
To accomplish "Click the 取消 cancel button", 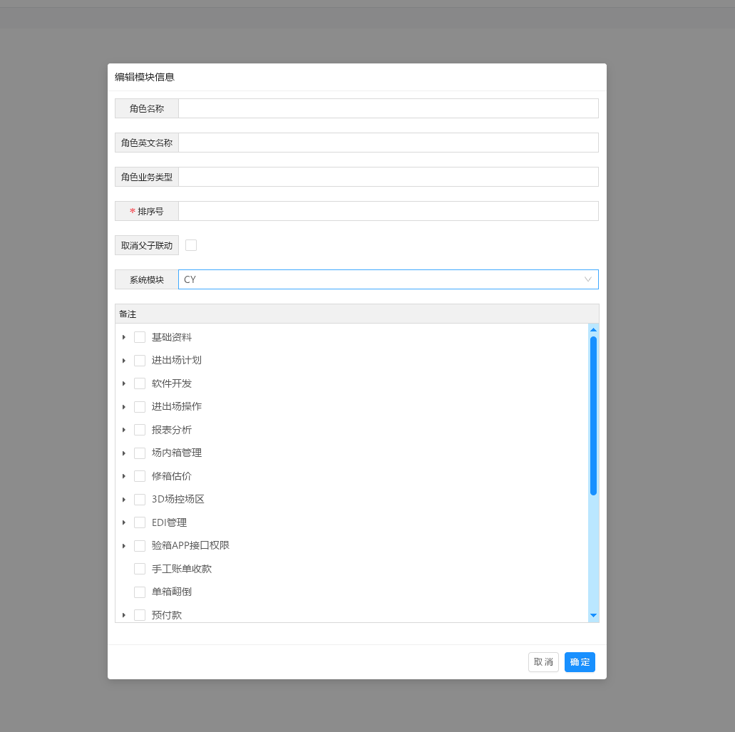I will tap(543, 662).
